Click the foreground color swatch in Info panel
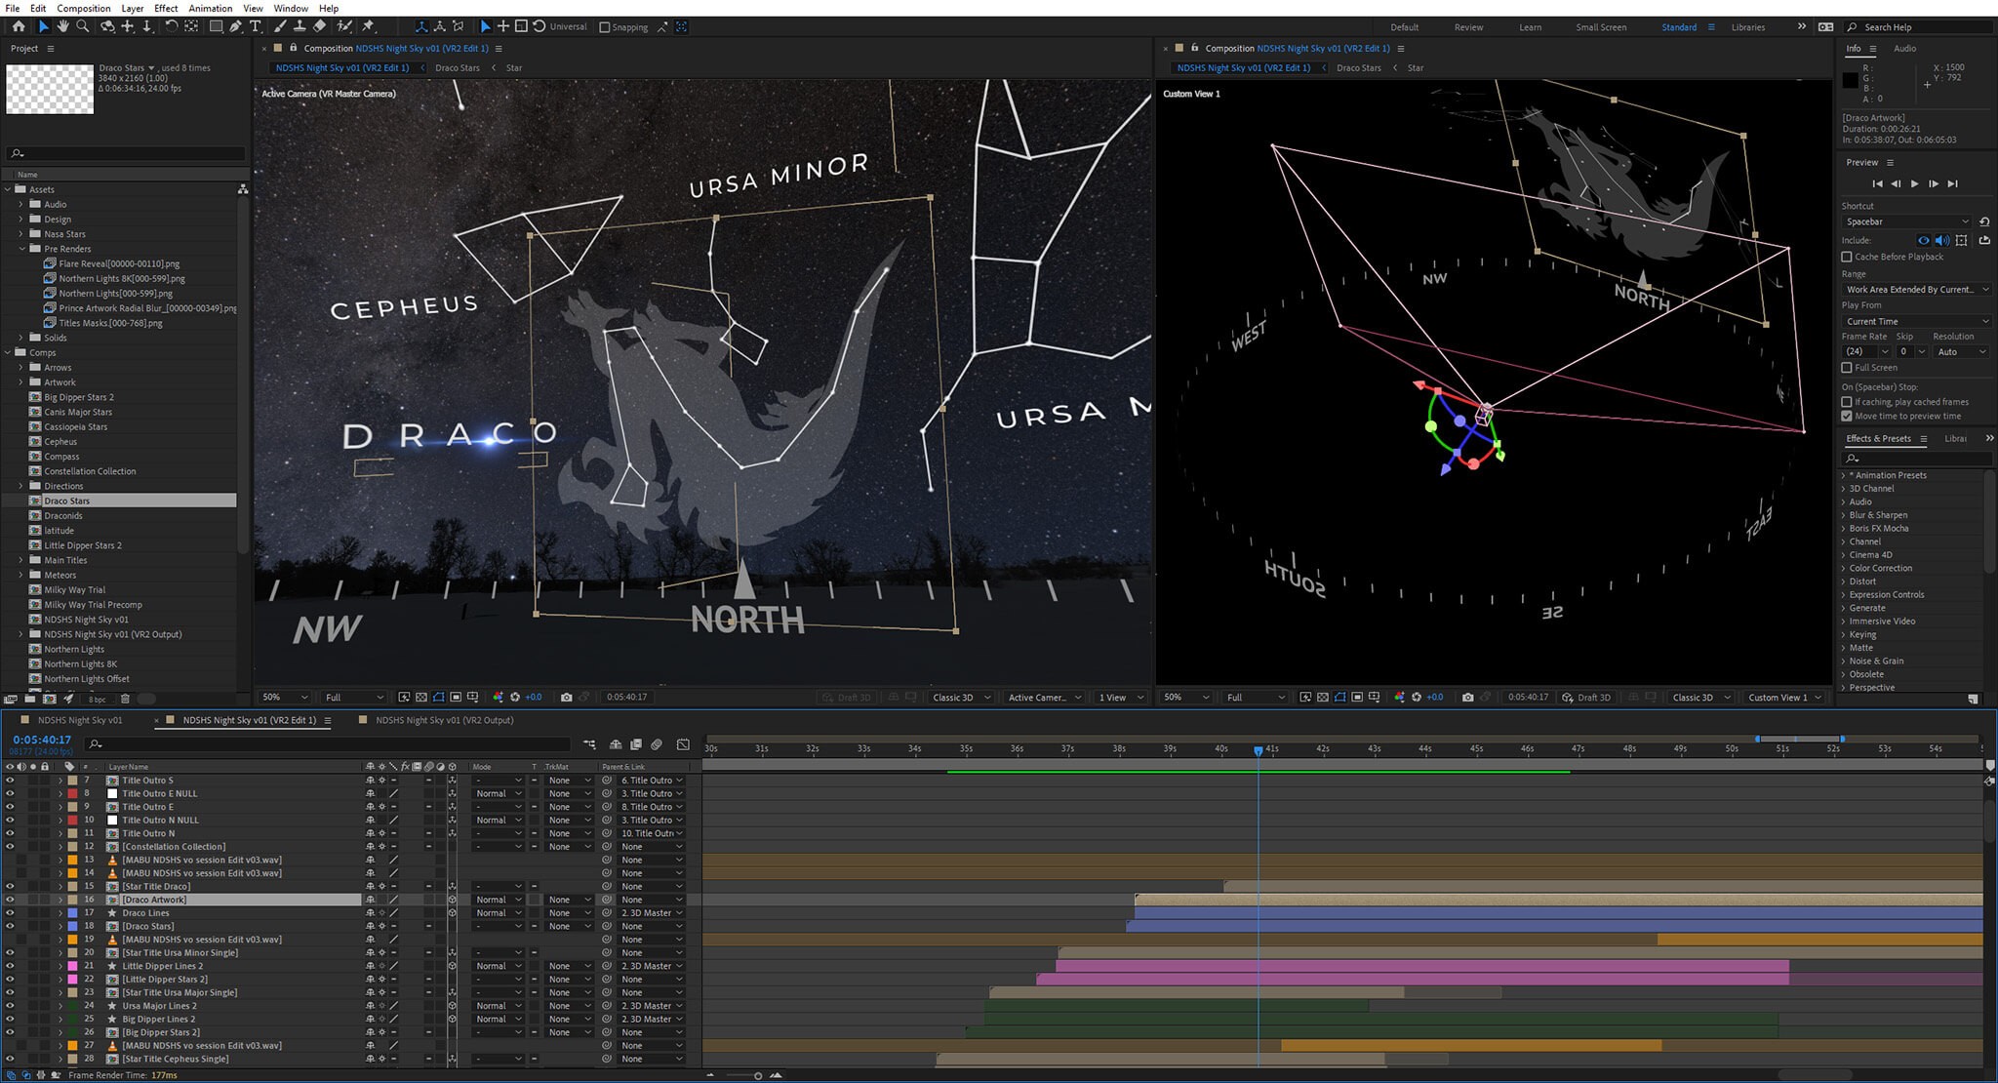 point(1851,81)
